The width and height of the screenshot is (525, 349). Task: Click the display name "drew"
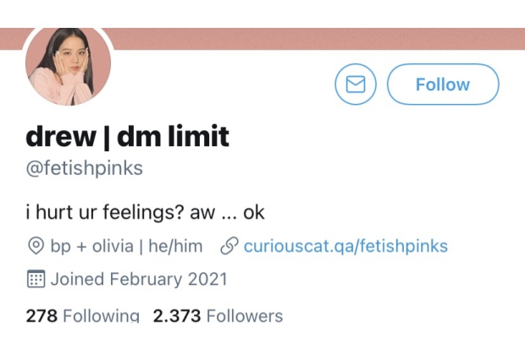coord(60,135)
